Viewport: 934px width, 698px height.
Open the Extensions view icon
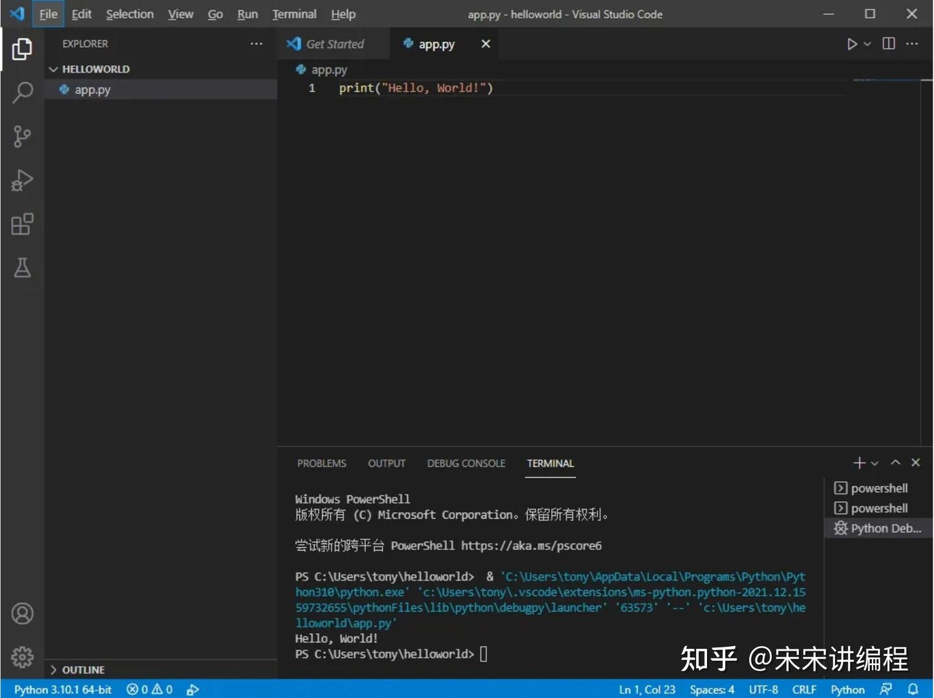pos(22,224)
